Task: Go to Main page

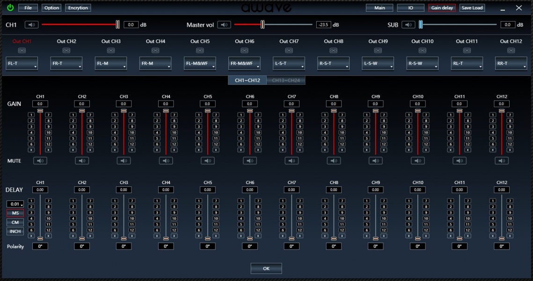Action: coord(380,8)
